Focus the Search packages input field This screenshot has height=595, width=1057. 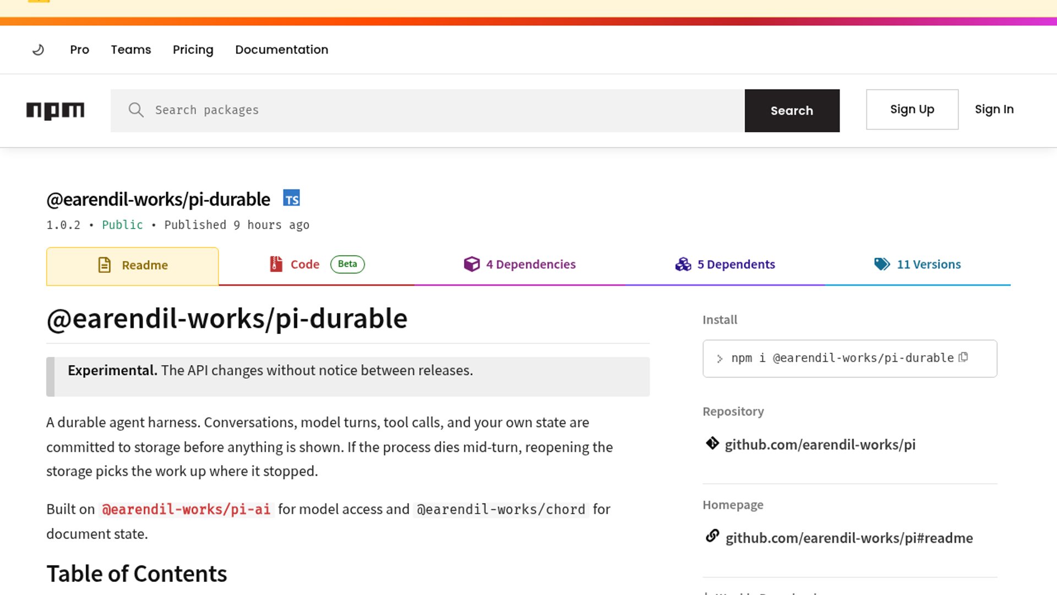tap(428, 111)
